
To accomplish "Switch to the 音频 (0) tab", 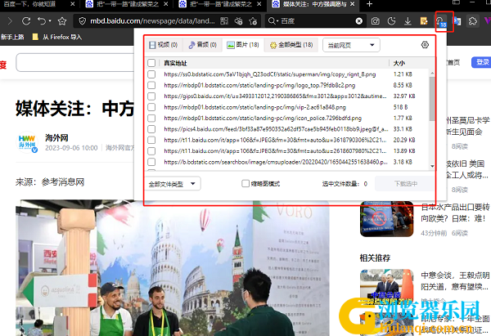I will pos(203,45).
